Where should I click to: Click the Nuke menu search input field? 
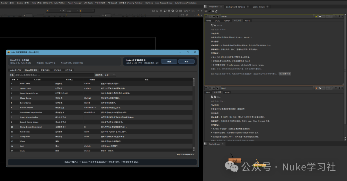(x=54, y=75)
